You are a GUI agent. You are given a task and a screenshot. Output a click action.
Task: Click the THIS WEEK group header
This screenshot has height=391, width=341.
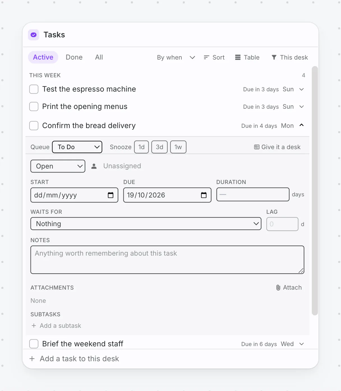[x=45, y=75]
